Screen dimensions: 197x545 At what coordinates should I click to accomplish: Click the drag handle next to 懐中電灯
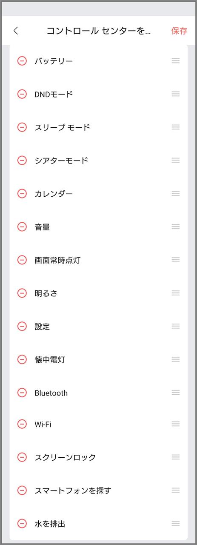[x=176, y=359]
